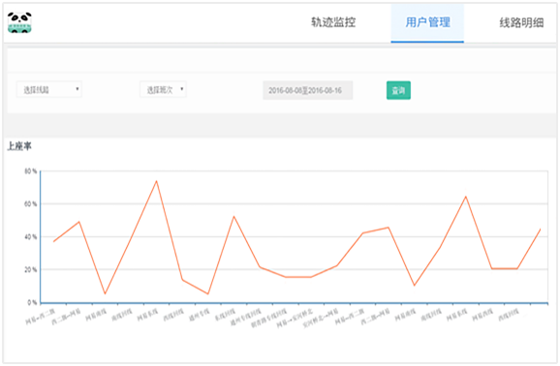This screenshot has width=560, height=366.
Task: Switch to the 轨迹监控 tab
Action: click(333, 22)
